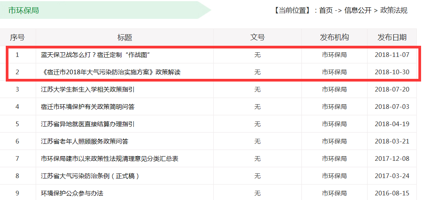Open 市环保局建市以来政策性法规清理意见分类汇总表 link
The height and width of the screenshot is (200, 428).
(x=110, y=158)
